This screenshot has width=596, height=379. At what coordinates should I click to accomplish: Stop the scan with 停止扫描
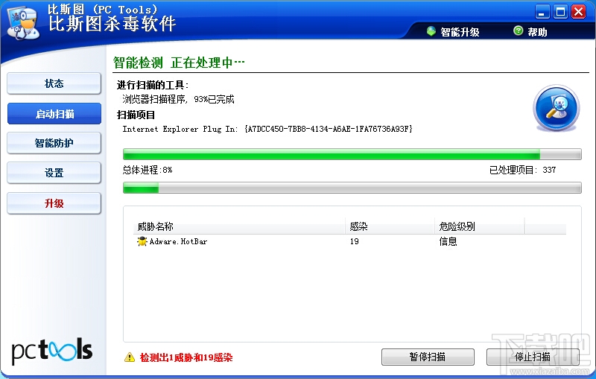[x=533, y=357]
